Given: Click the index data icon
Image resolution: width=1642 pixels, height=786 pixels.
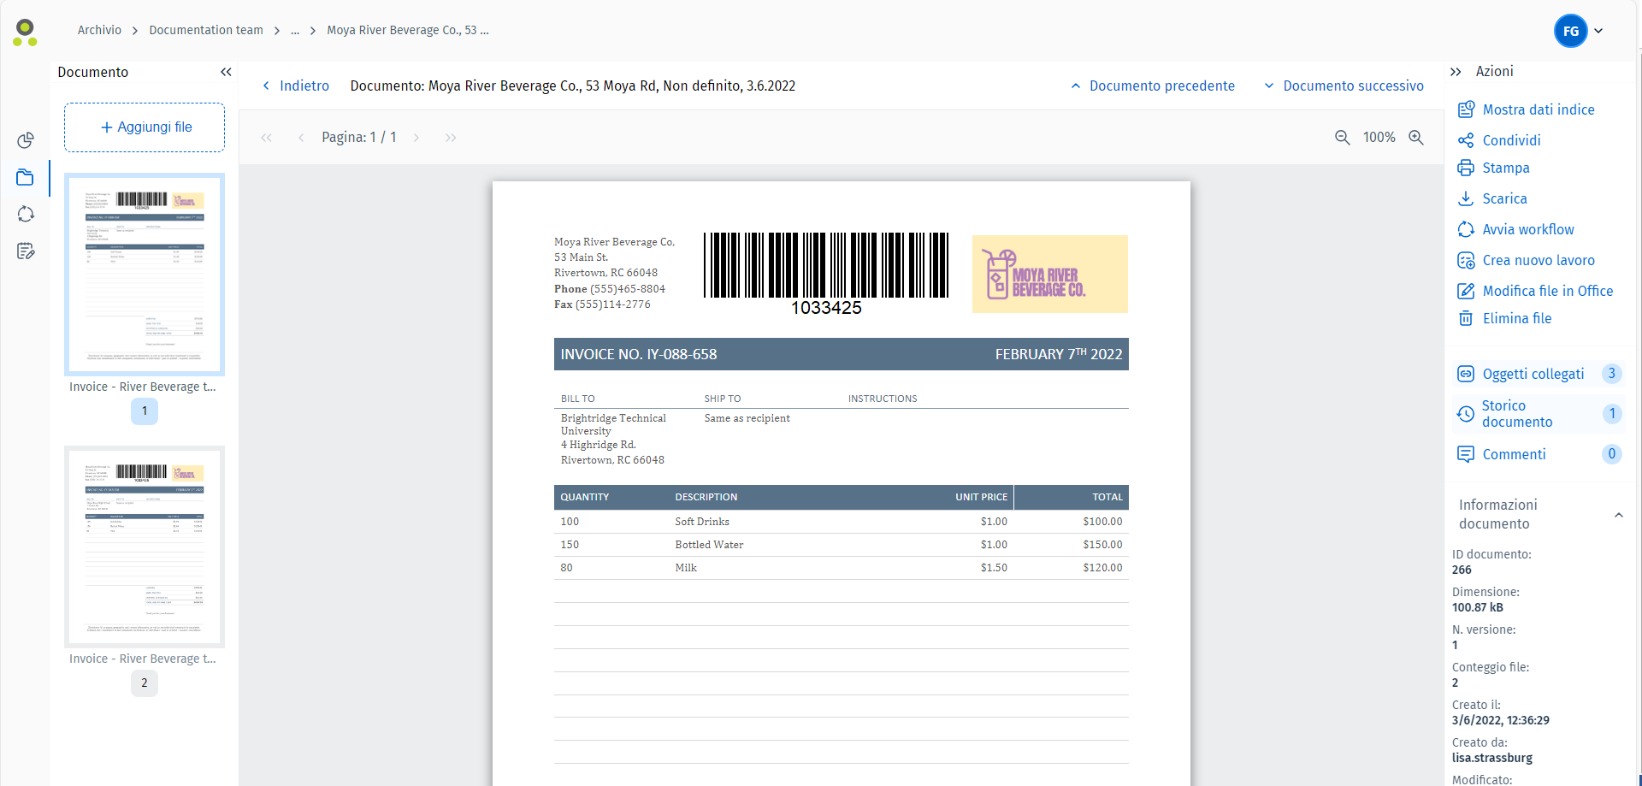Looking at the screenshot, I should (x=1466, y=109).
